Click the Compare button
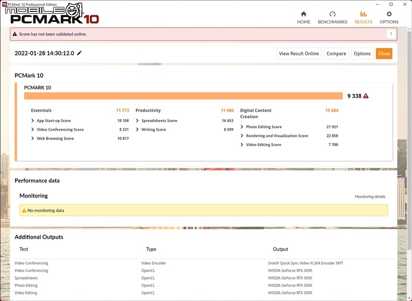Viewport: 412px width, 301px height. click(x=336, y=54)
